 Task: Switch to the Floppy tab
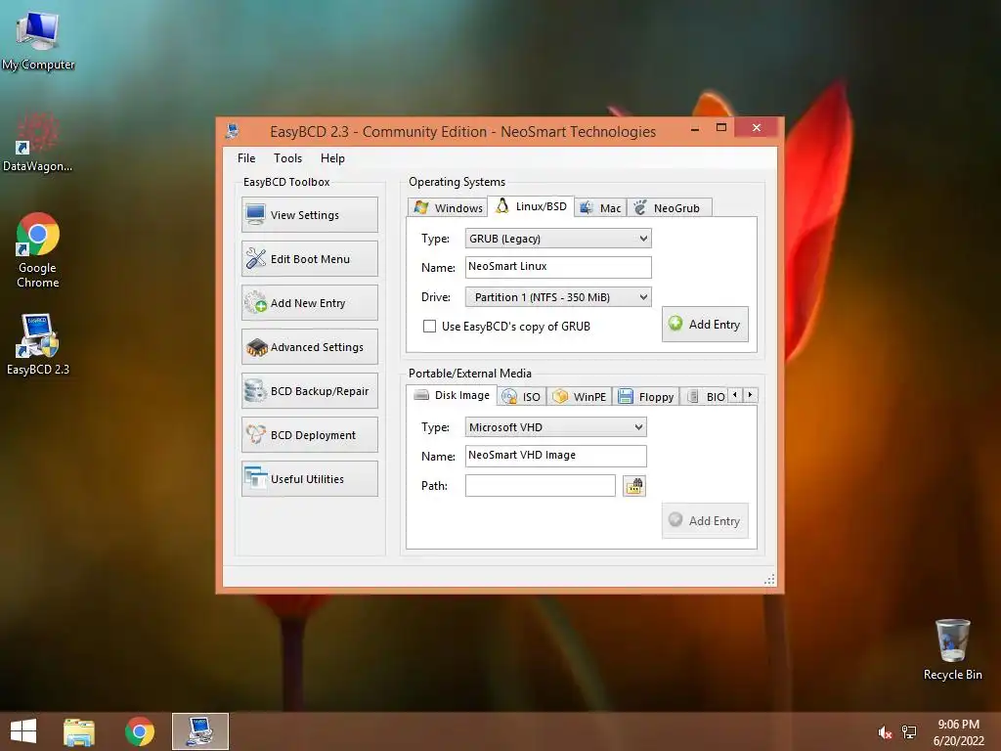646,397
